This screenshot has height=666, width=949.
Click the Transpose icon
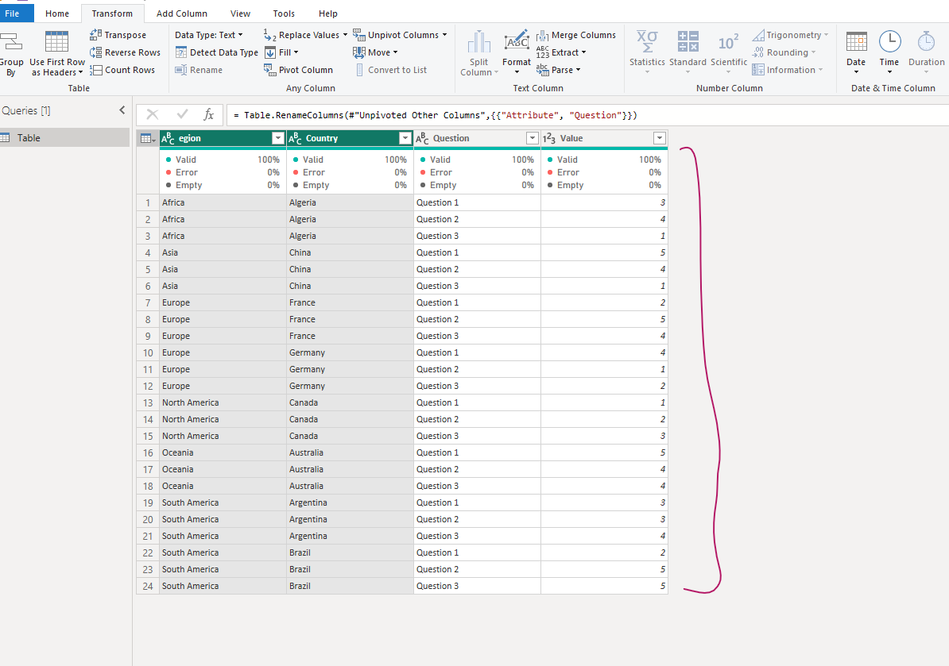coord(95,35)
